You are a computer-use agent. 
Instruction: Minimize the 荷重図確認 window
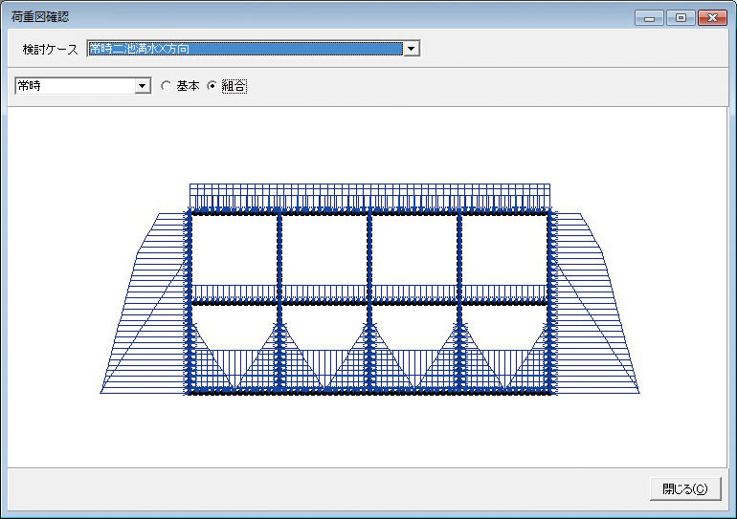click(649, 18)
